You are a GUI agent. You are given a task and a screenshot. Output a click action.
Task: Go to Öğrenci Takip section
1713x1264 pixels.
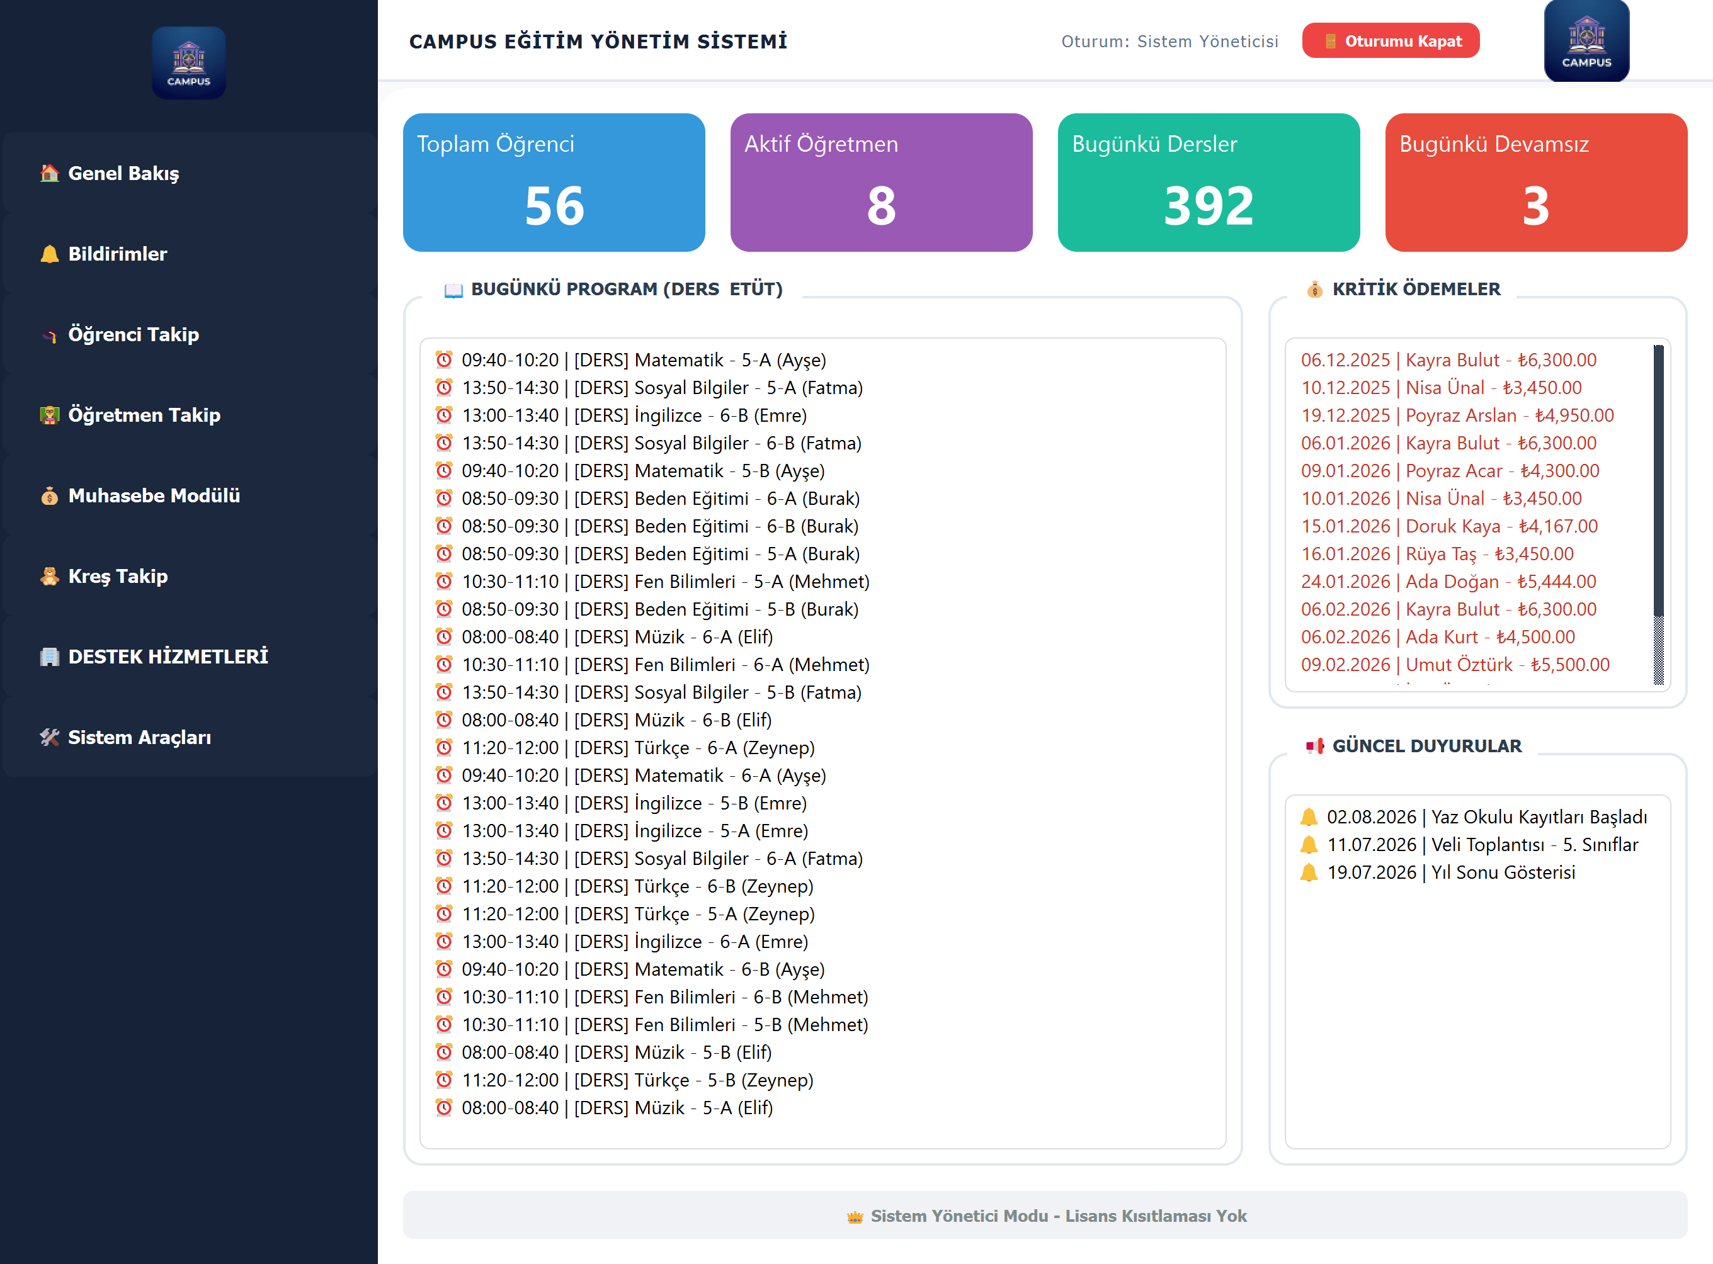189,334
